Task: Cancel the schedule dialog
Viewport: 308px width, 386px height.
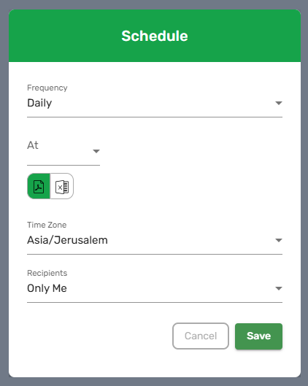Action: pos(201,336)
